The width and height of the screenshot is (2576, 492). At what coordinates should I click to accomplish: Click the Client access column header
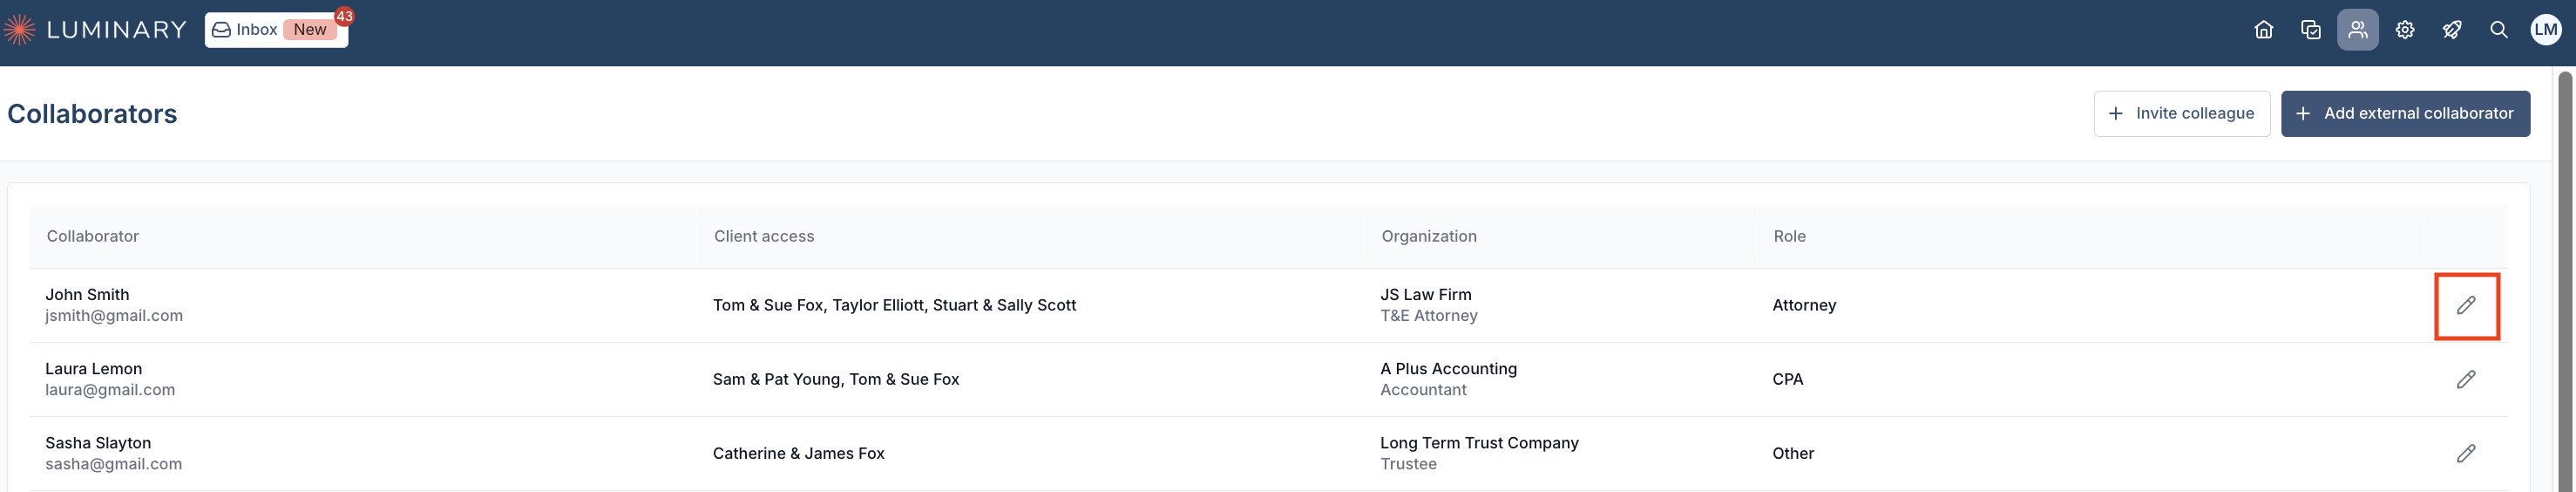click(764, 236)
